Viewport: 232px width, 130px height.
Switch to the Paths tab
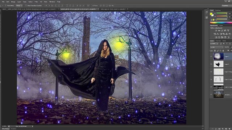(x=224, y=41)
